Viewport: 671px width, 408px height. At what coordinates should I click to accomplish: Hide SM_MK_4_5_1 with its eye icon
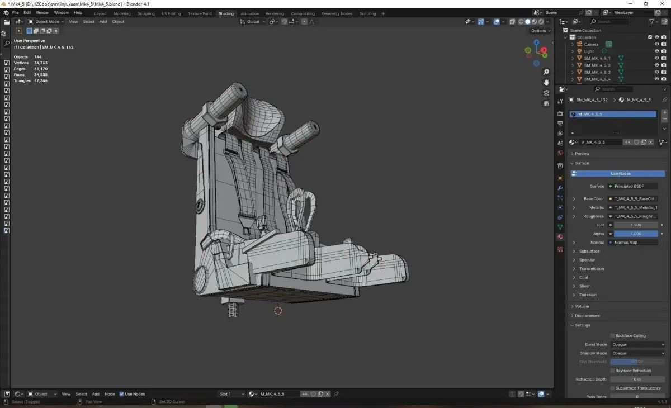[x=656, y=58]
